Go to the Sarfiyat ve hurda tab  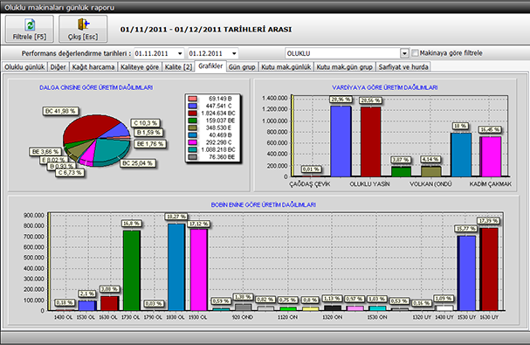tap(403, 67)
